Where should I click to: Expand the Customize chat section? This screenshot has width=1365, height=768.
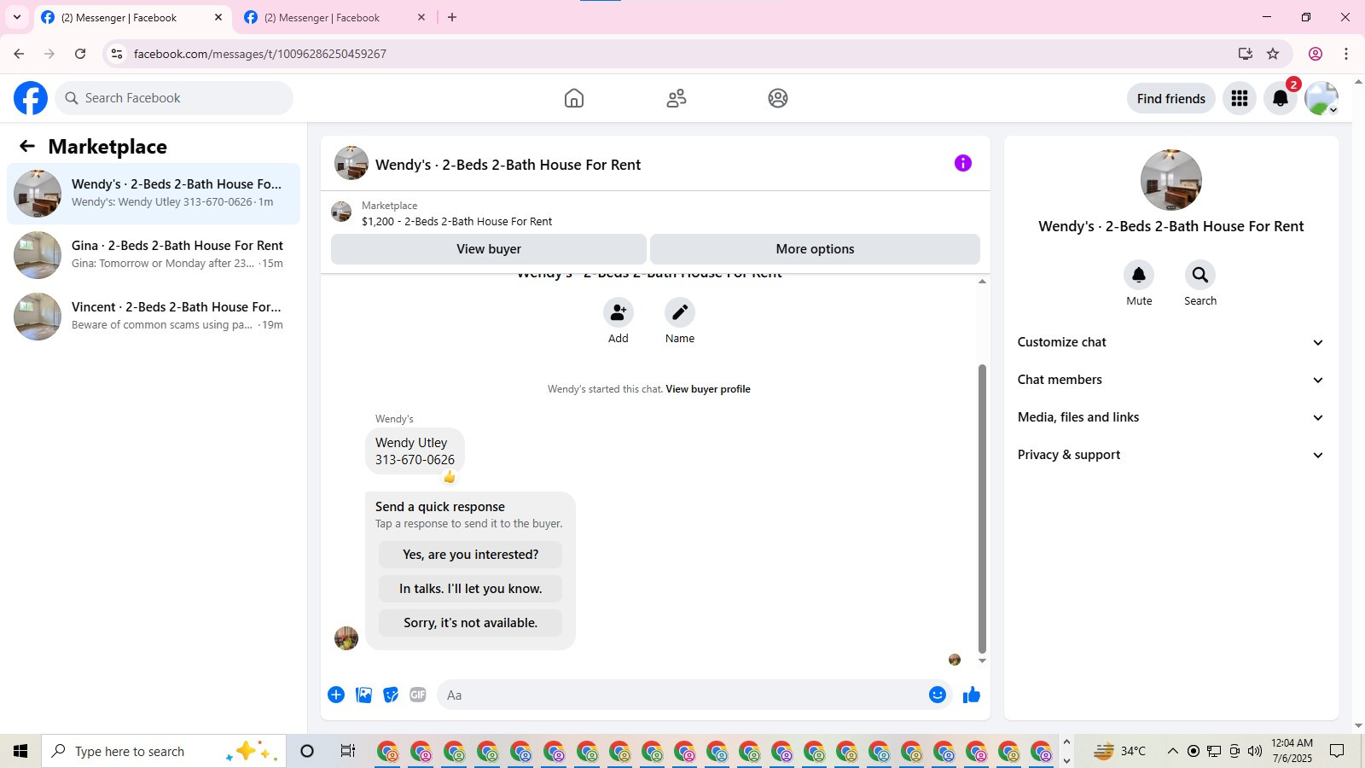click(1171, 342)
